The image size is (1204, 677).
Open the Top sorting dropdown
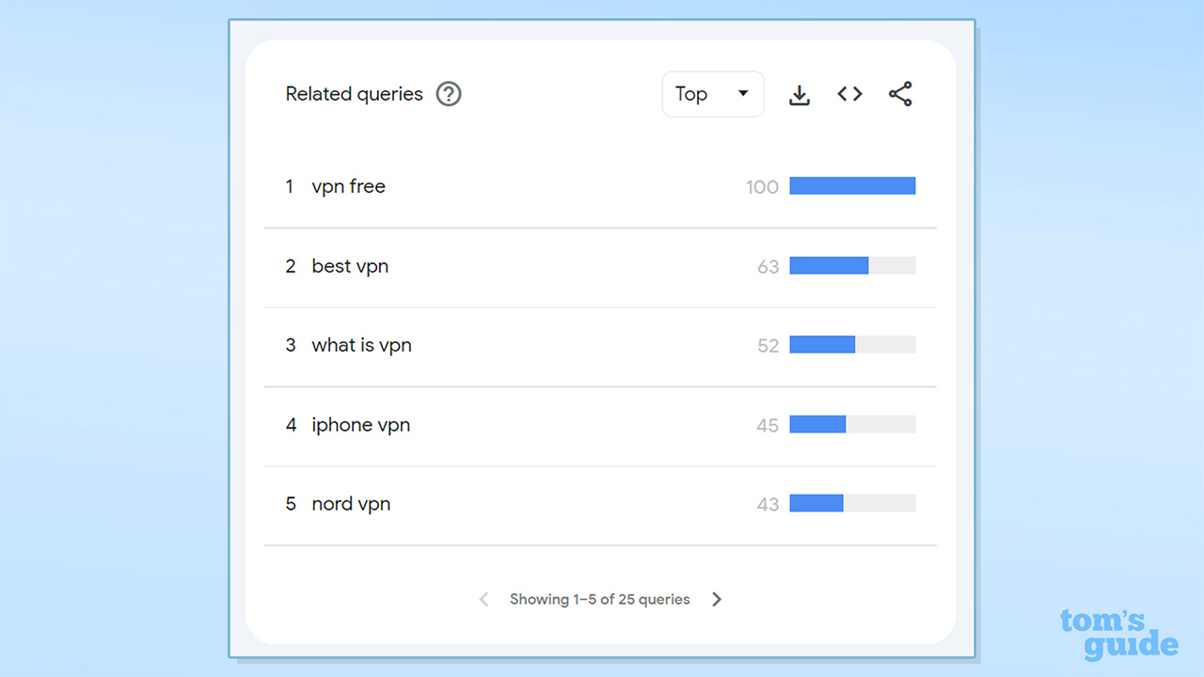712,94
